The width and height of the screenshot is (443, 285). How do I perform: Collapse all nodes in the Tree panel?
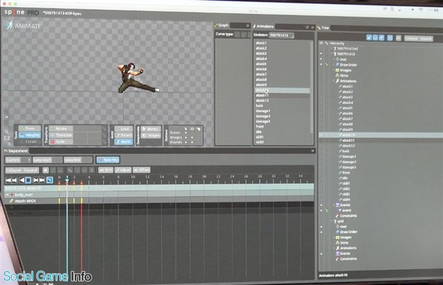(x=411, y=38)
